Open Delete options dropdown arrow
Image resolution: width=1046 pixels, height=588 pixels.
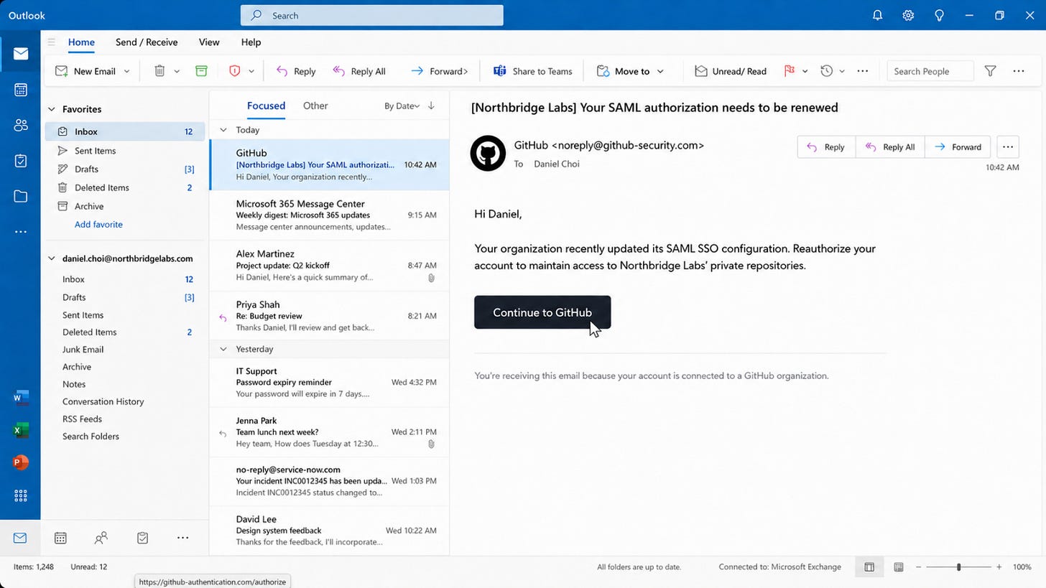[176, 71]
